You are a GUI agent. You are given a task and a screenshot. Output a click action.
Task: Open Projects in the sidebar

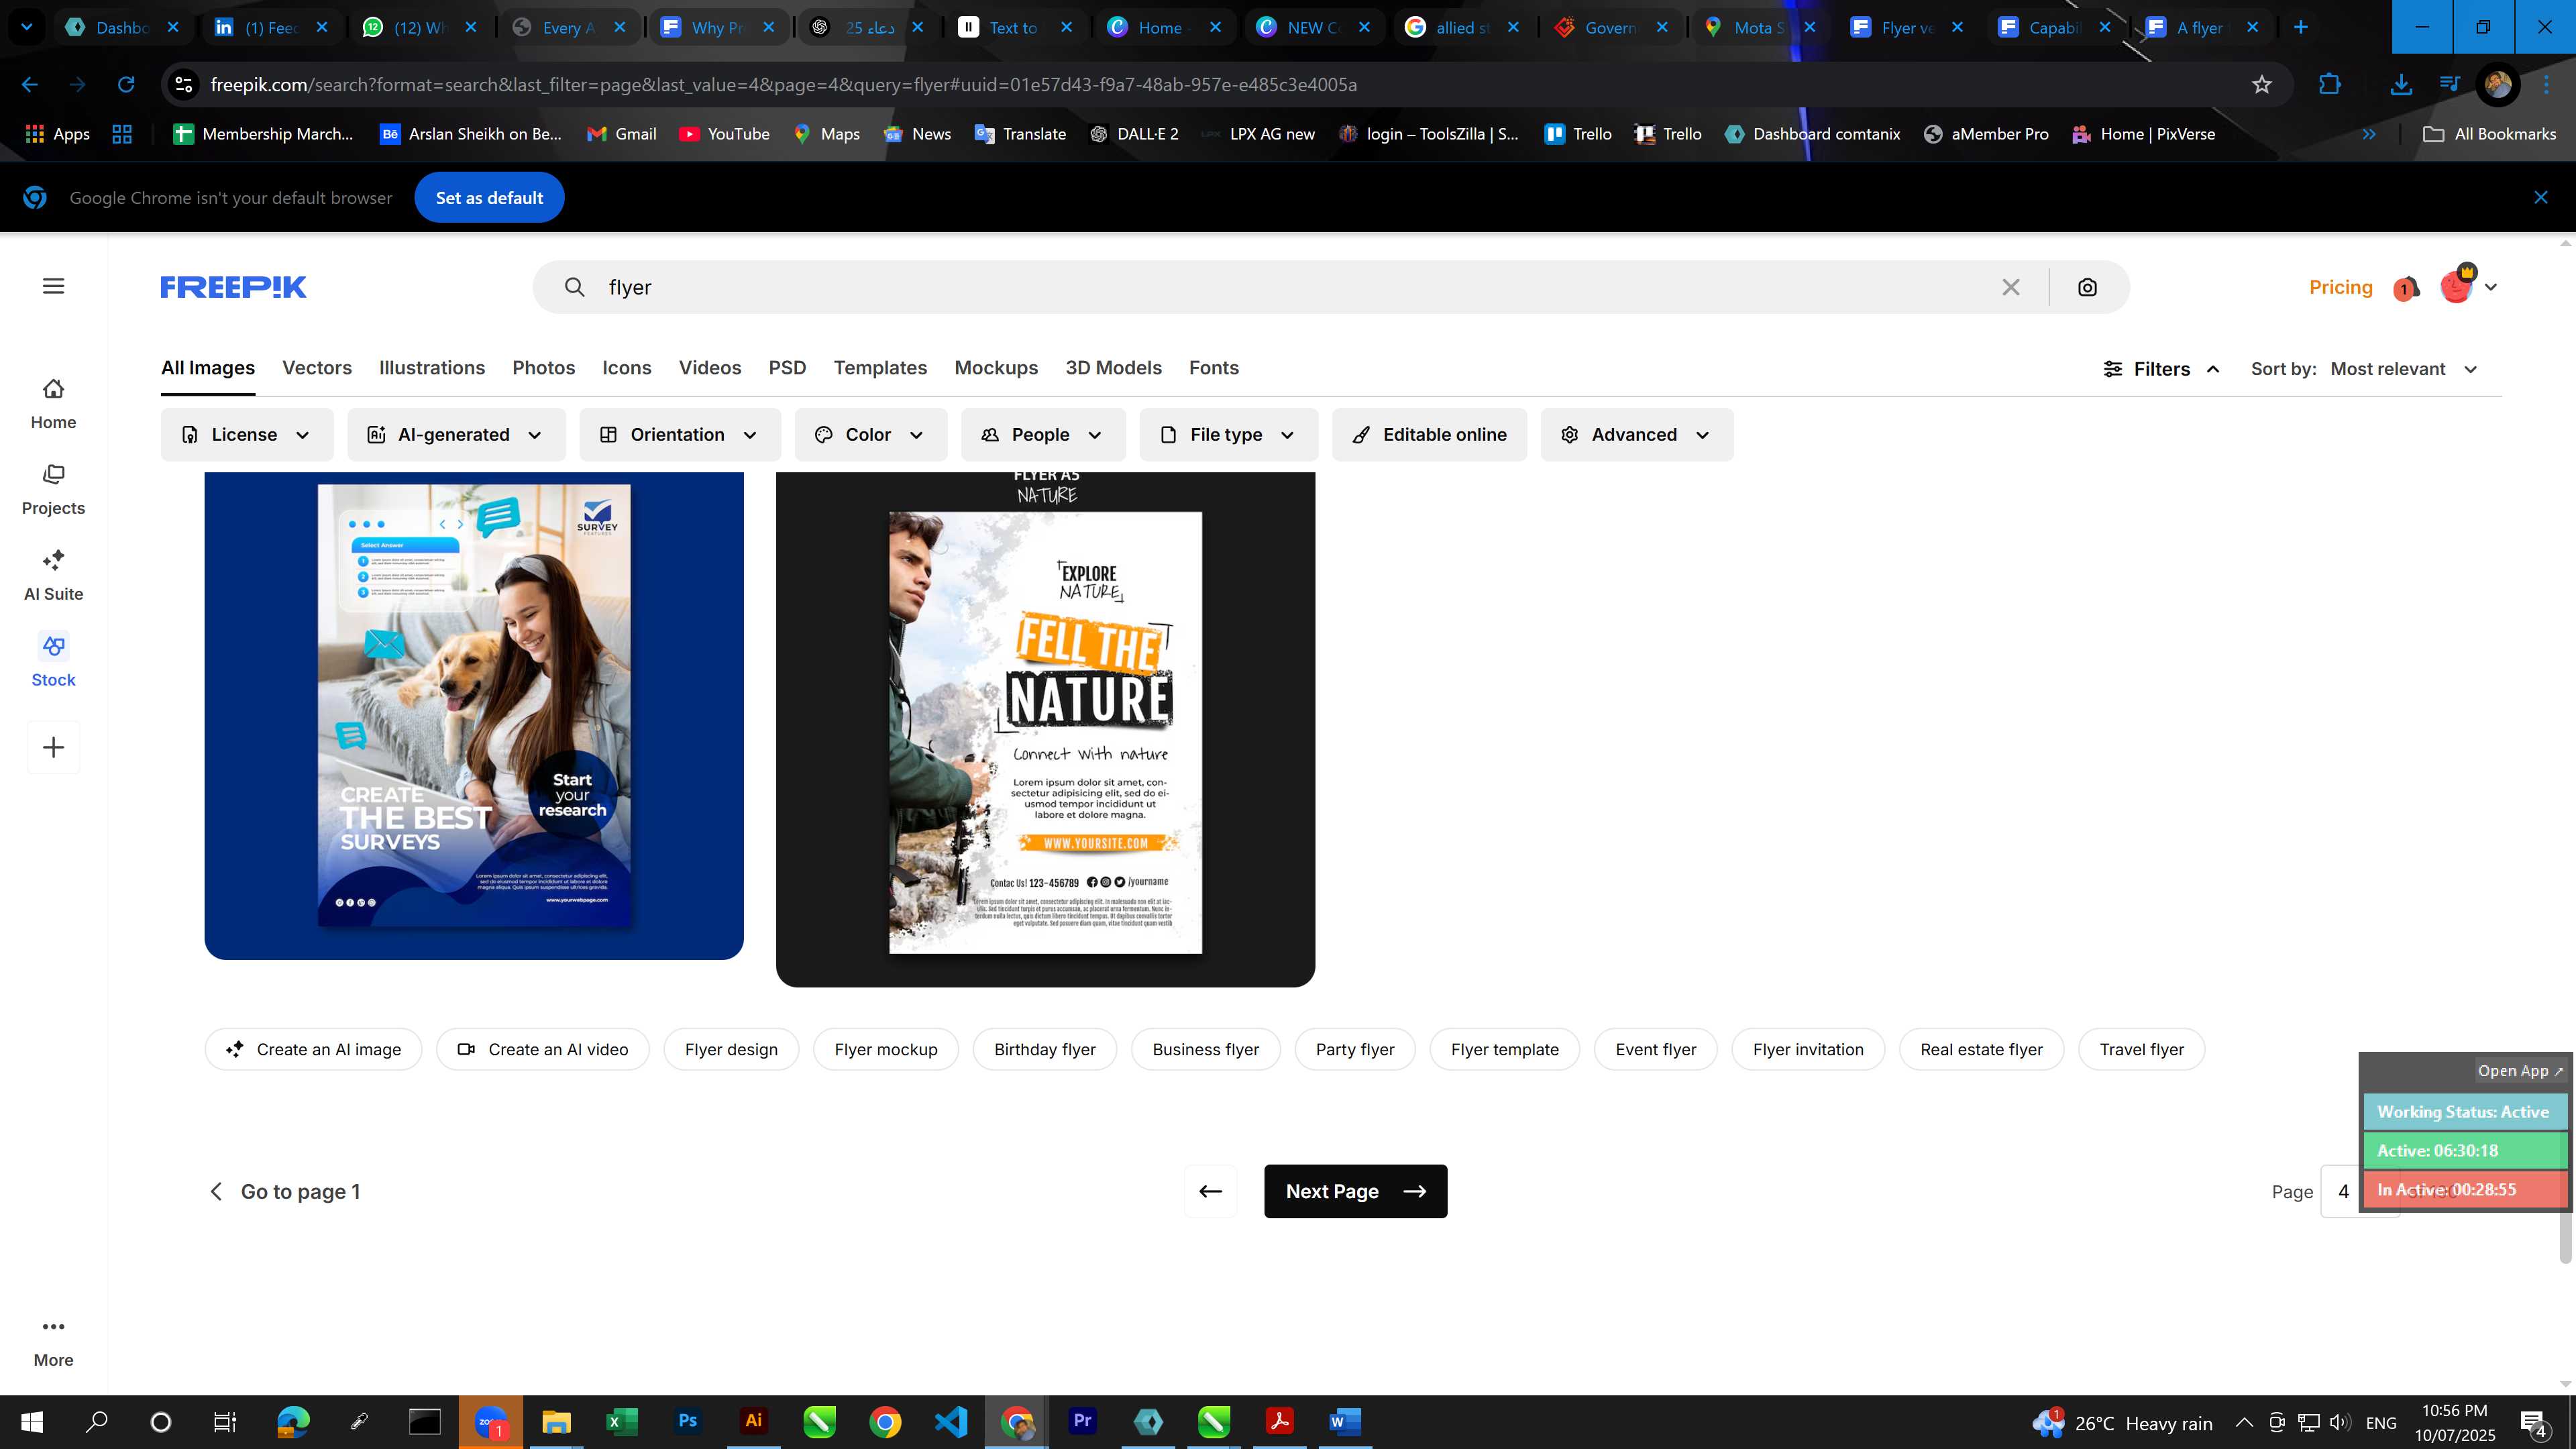point(53,490)
